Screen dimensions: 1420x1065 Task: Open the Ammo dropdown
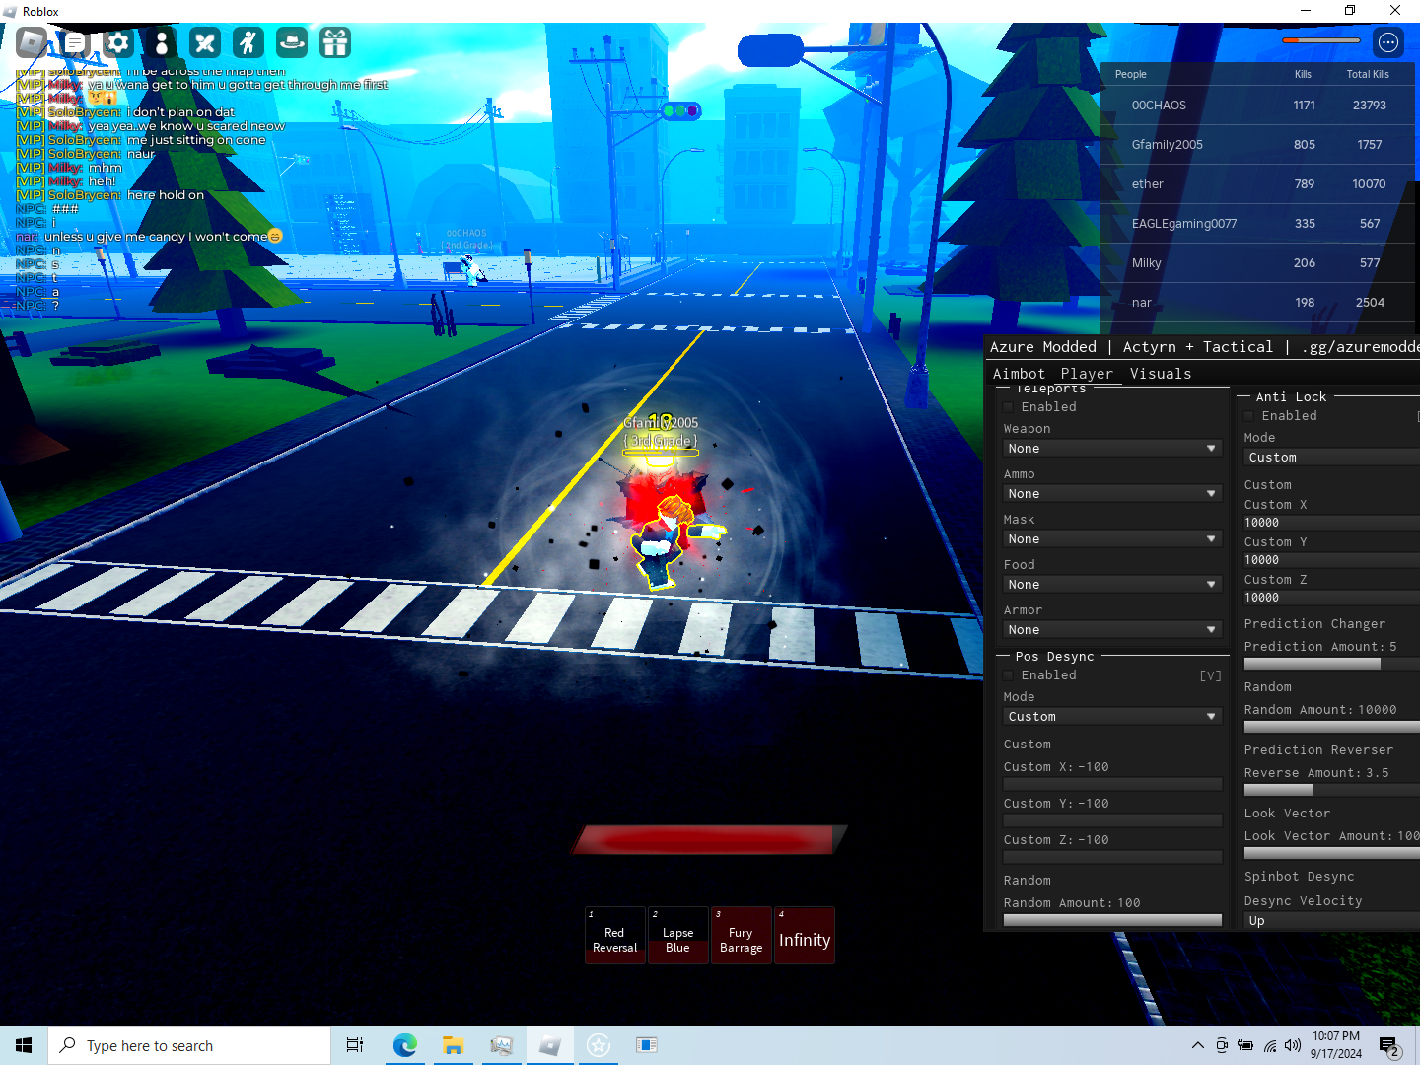pos(1112,494)
